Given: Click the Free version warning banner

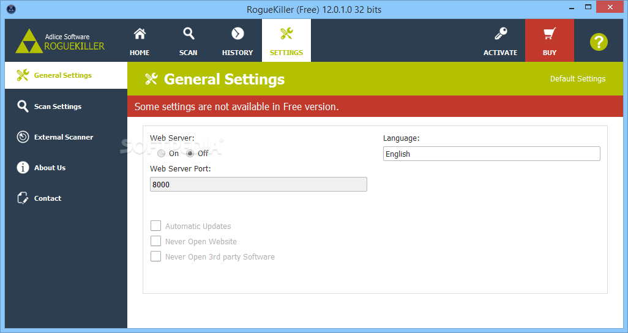Looking at the screenshot, I should coord(375,107).
